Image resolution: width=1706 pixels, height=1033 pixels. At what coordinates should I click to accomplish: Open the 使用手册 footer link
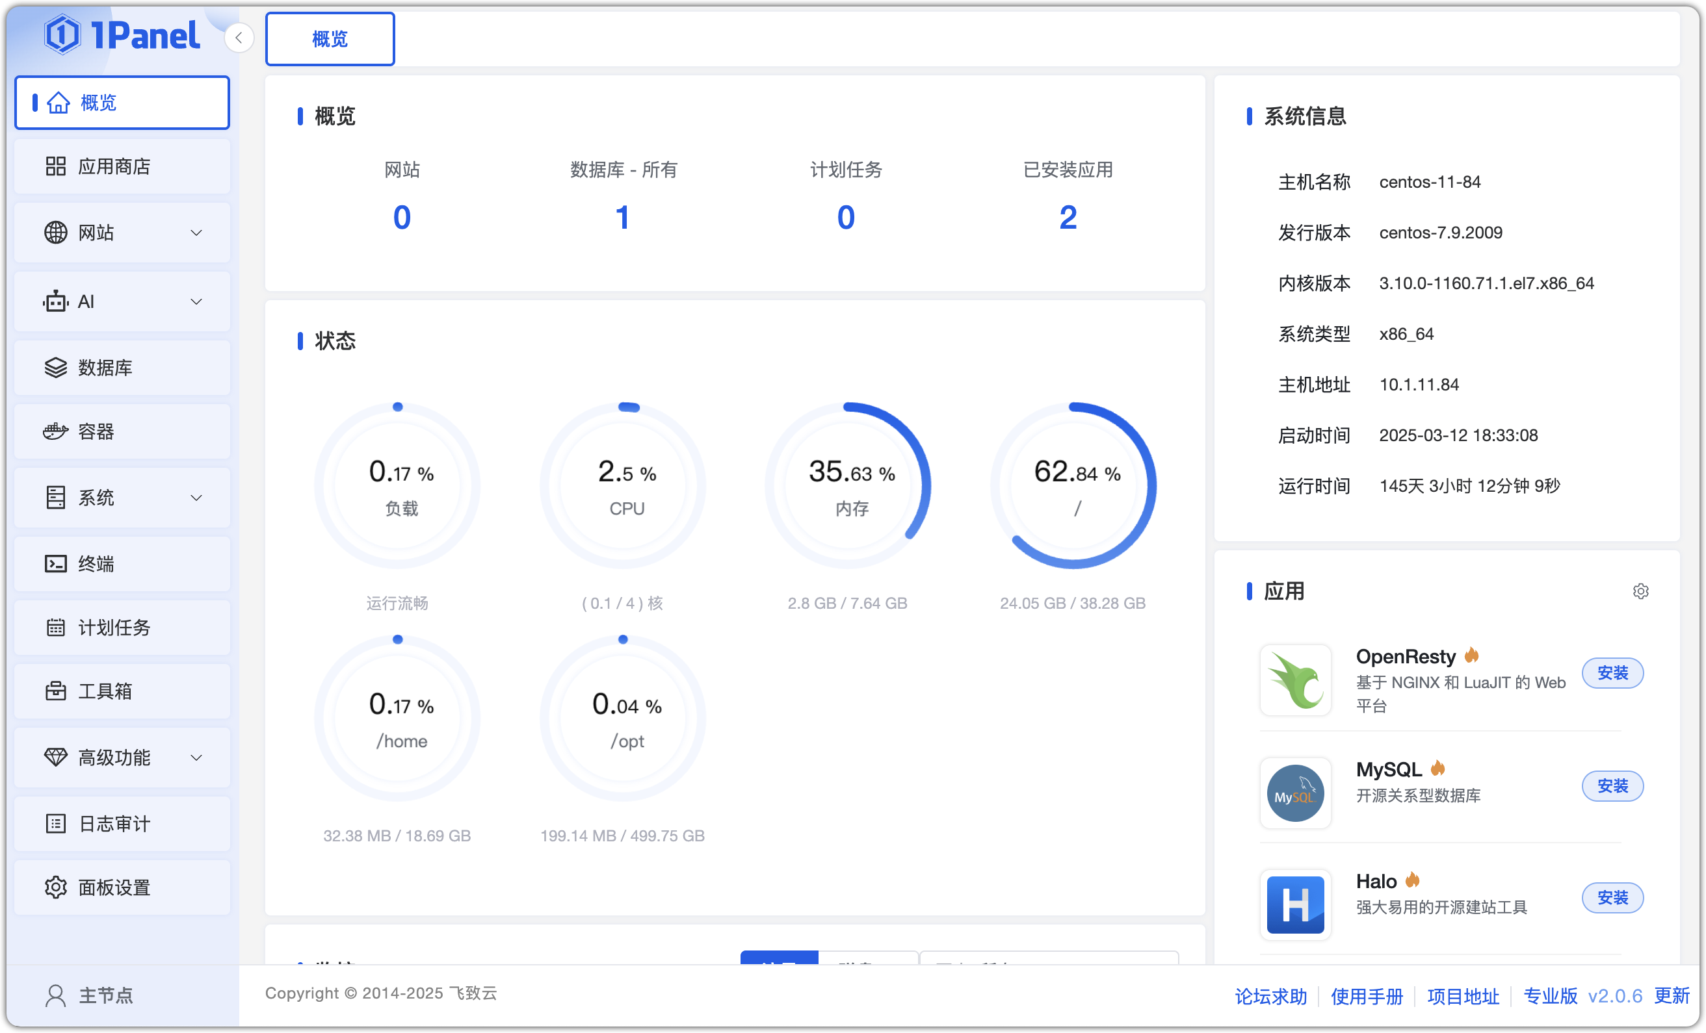point(1367,997)
